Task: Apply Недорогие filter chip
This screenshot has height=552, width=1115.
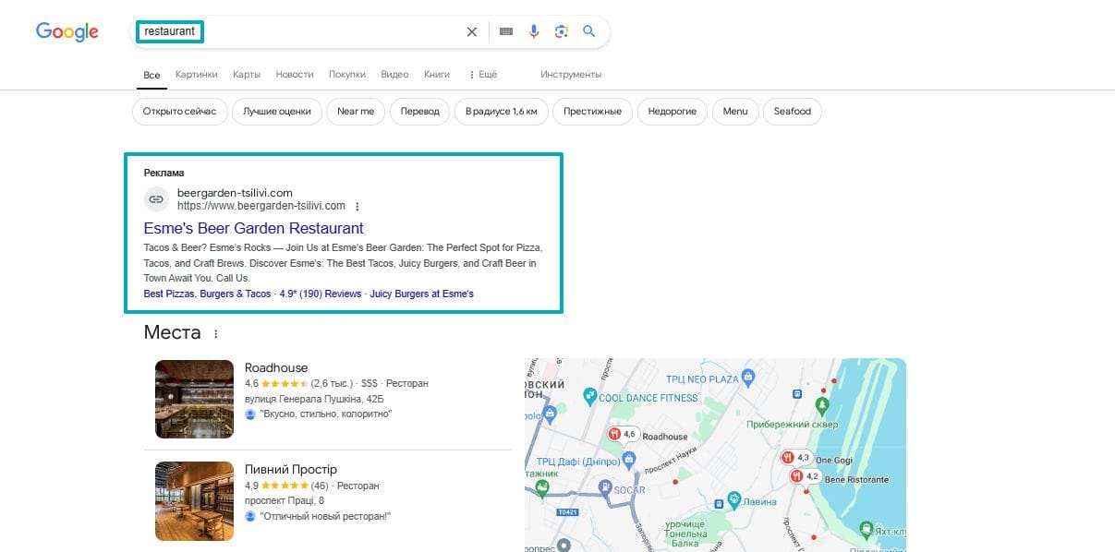Action: (x=673, y=112)
